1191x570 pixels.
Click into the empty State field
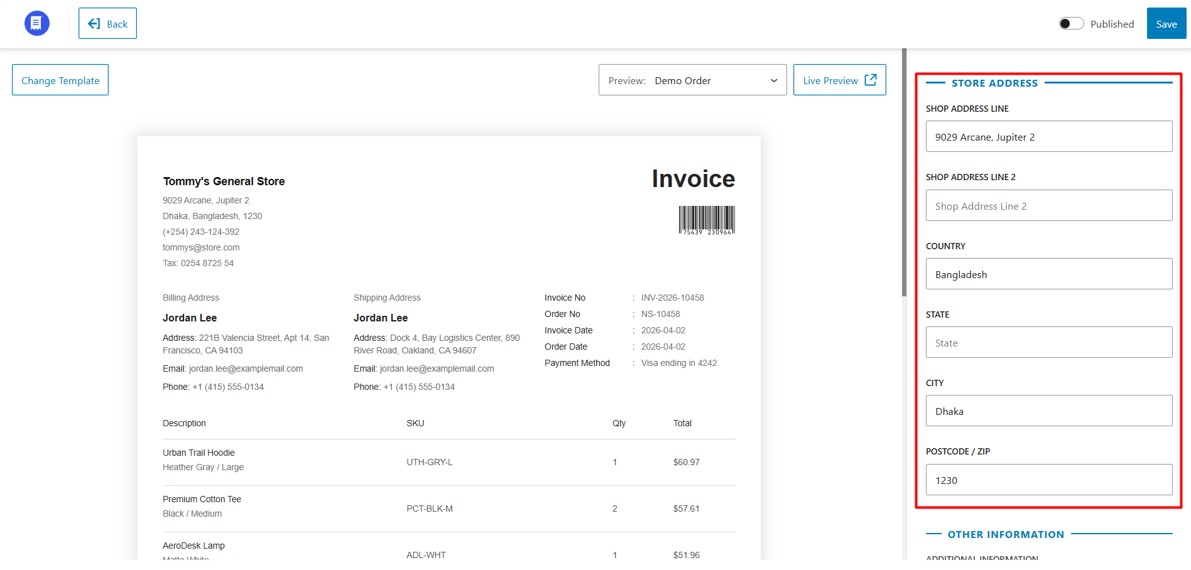point(1048,342)
